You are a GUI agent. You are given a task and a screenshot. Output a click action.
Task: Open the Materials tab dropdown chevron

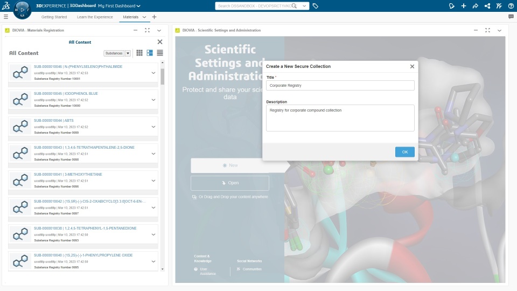click(x=144, y=17)
